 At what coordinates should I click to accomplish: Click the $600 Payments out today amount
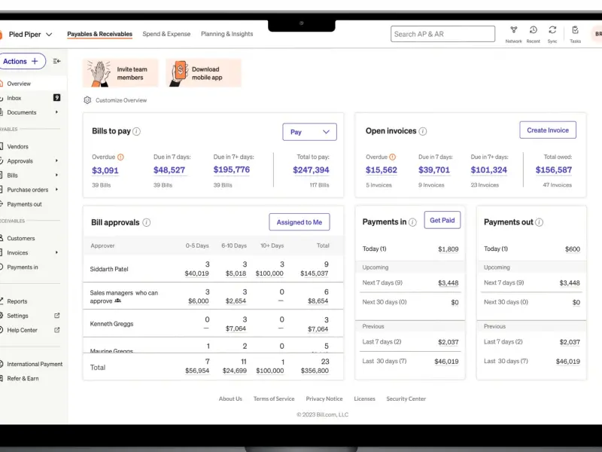(x=573, y=249)
